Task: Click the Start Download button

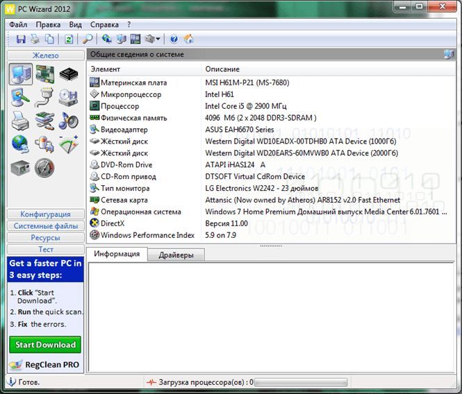Action: 45,345
